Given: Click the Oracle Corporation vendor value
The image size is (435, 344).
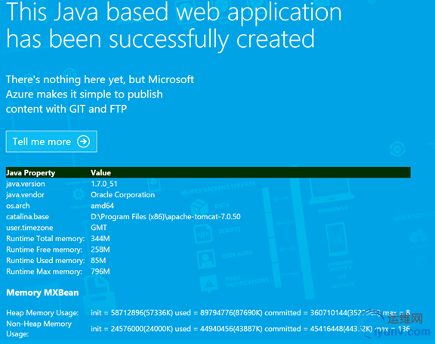Looking at the screenshot, I should coord(122,194).
